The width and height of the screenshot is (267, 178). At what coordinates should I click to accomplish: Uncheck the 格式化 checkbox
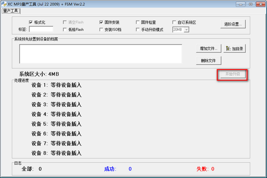tap(31, 22)
